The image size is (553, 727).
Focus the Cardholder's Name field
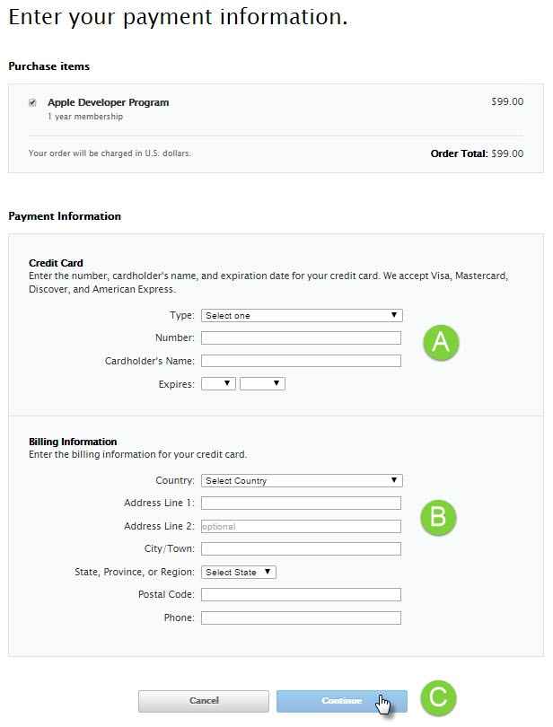pyautogui.click(x=301, y=361)
